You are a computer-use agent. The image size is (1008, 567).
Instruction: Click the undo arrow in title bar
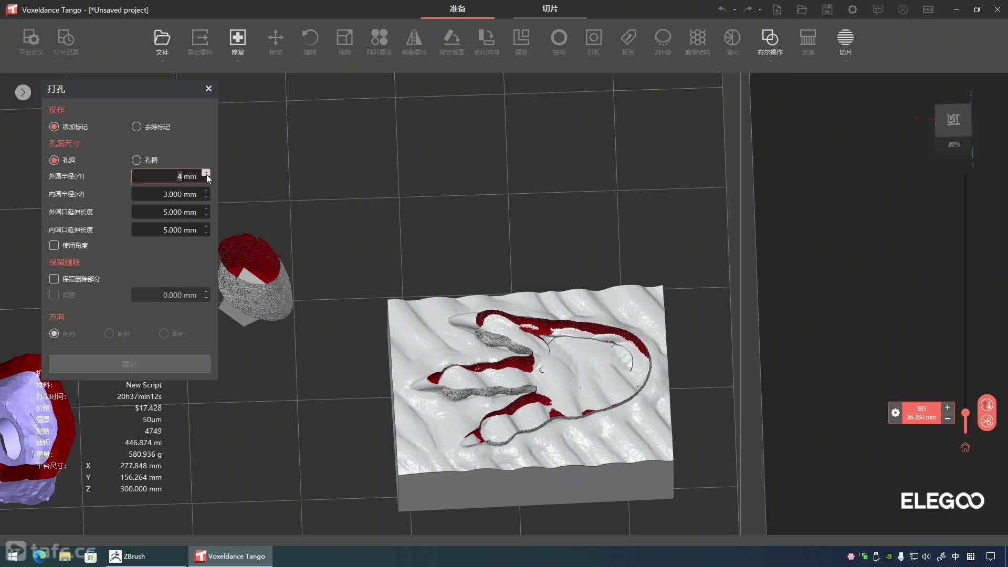(722, 9)
